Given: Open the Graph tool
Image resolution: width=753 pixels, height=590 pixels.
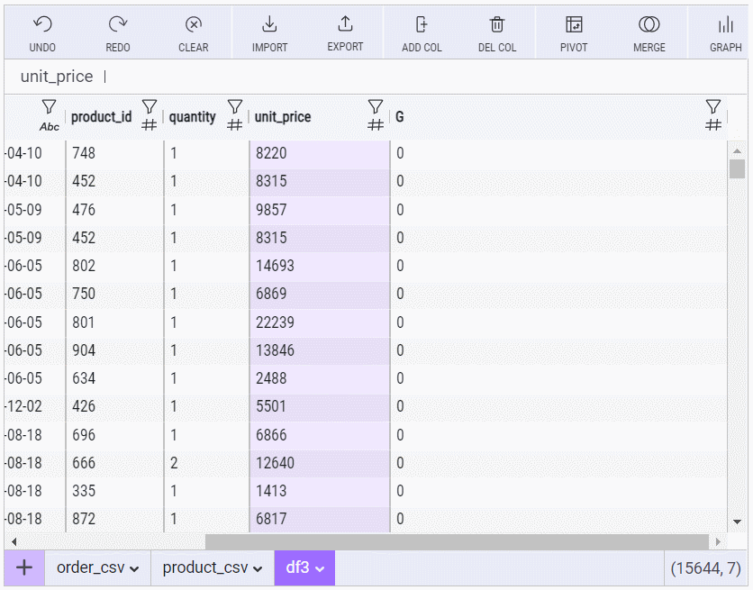Looking at the screenshot, I should (725, 25).
